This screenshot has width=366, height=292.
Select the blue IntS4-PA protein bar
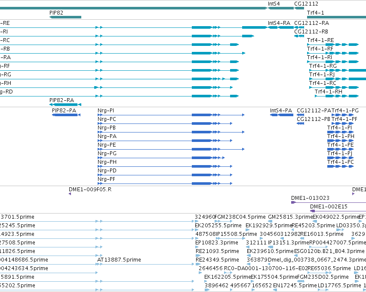coord(282,115)
